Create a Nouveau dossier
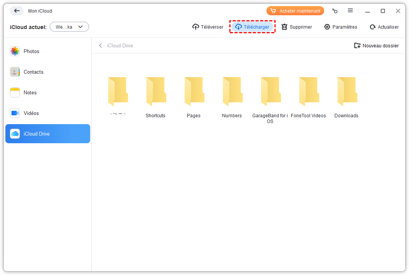This screenshot has height=275, width=409. pyautogui.click(x=377, y=45)
